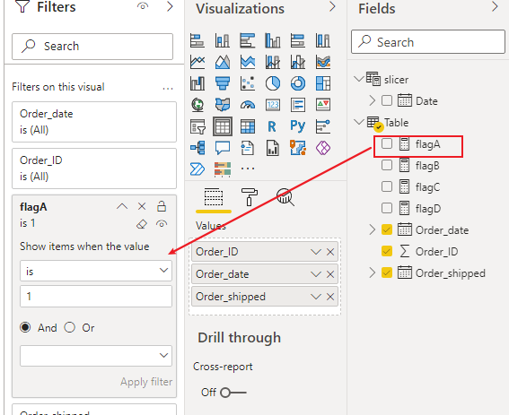Image resolution: width=509 pixels, height=415 pixels.
Task: Select the area chart visual
Action: [223, 62]
